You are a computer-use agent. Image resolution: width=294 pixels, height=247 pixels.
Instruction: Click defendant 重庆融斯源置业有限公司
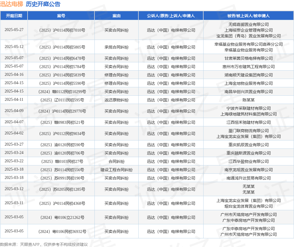coord(248,153)
